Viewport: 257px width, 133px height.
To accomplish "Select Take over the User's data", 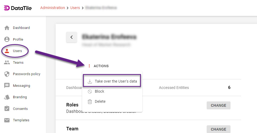I will pos(116,81).
